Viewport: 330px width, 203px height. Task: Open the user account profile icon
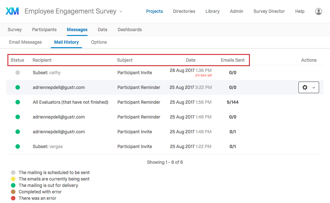coord(318,12)
